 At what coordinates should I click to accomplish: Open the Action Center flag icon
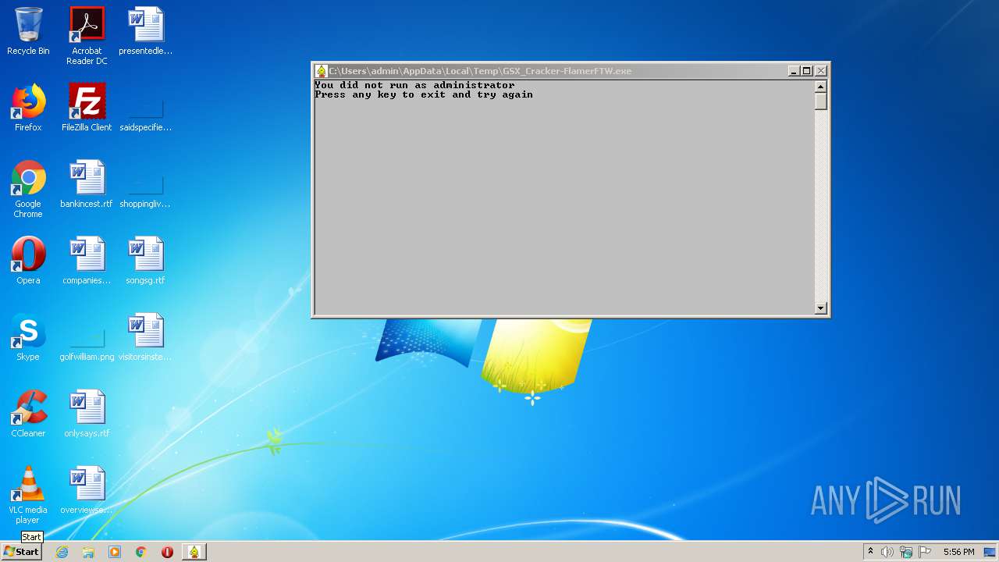pos(925,552)
